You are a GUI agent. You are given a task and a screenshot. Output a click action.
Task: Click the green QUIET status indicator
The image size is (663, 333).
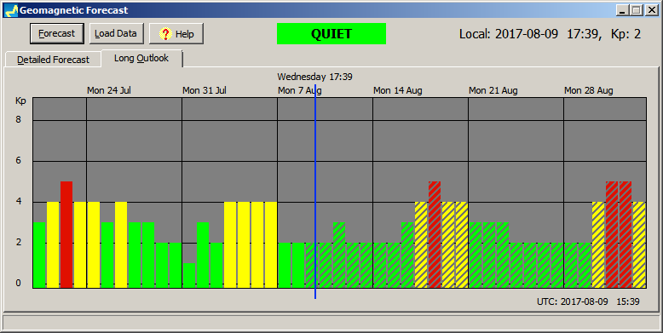coord(331,34)
